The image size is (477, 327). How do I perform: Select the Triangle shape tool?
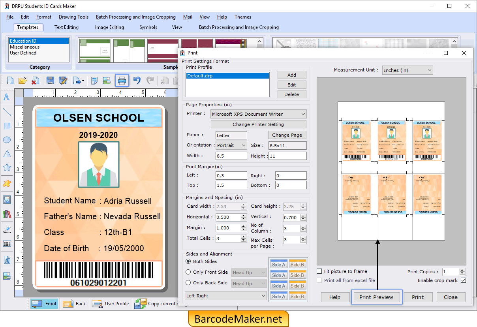(x=7, y=154)
